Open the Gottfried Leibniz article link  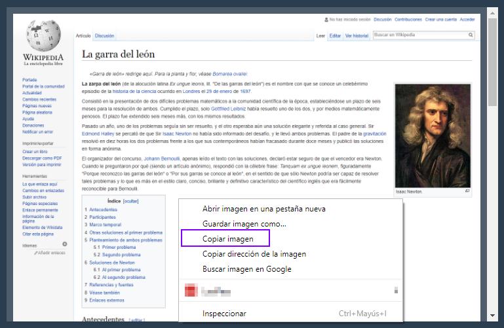pyautogui.click(x=228, y=109)
